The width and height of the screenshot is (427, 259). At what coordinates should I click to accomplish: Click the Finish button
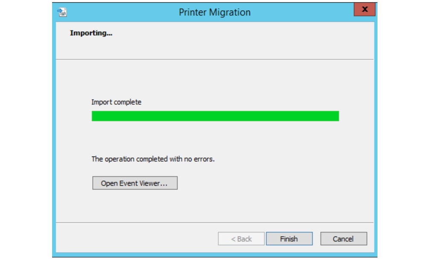pyautogui.click(x=289, y=239)
